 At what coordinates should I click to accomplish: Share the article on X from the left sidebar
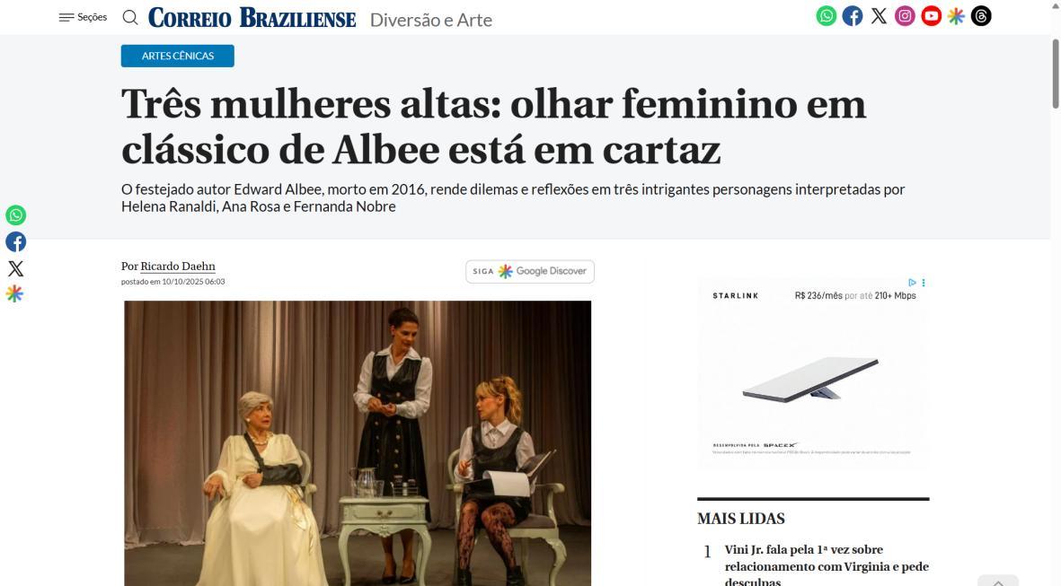click(15, 268)
